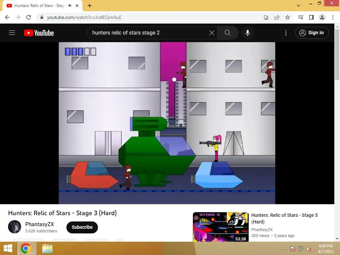Bookmark this page with the star icon
This screenshot has width=340, height=255.
pos(287,17)
